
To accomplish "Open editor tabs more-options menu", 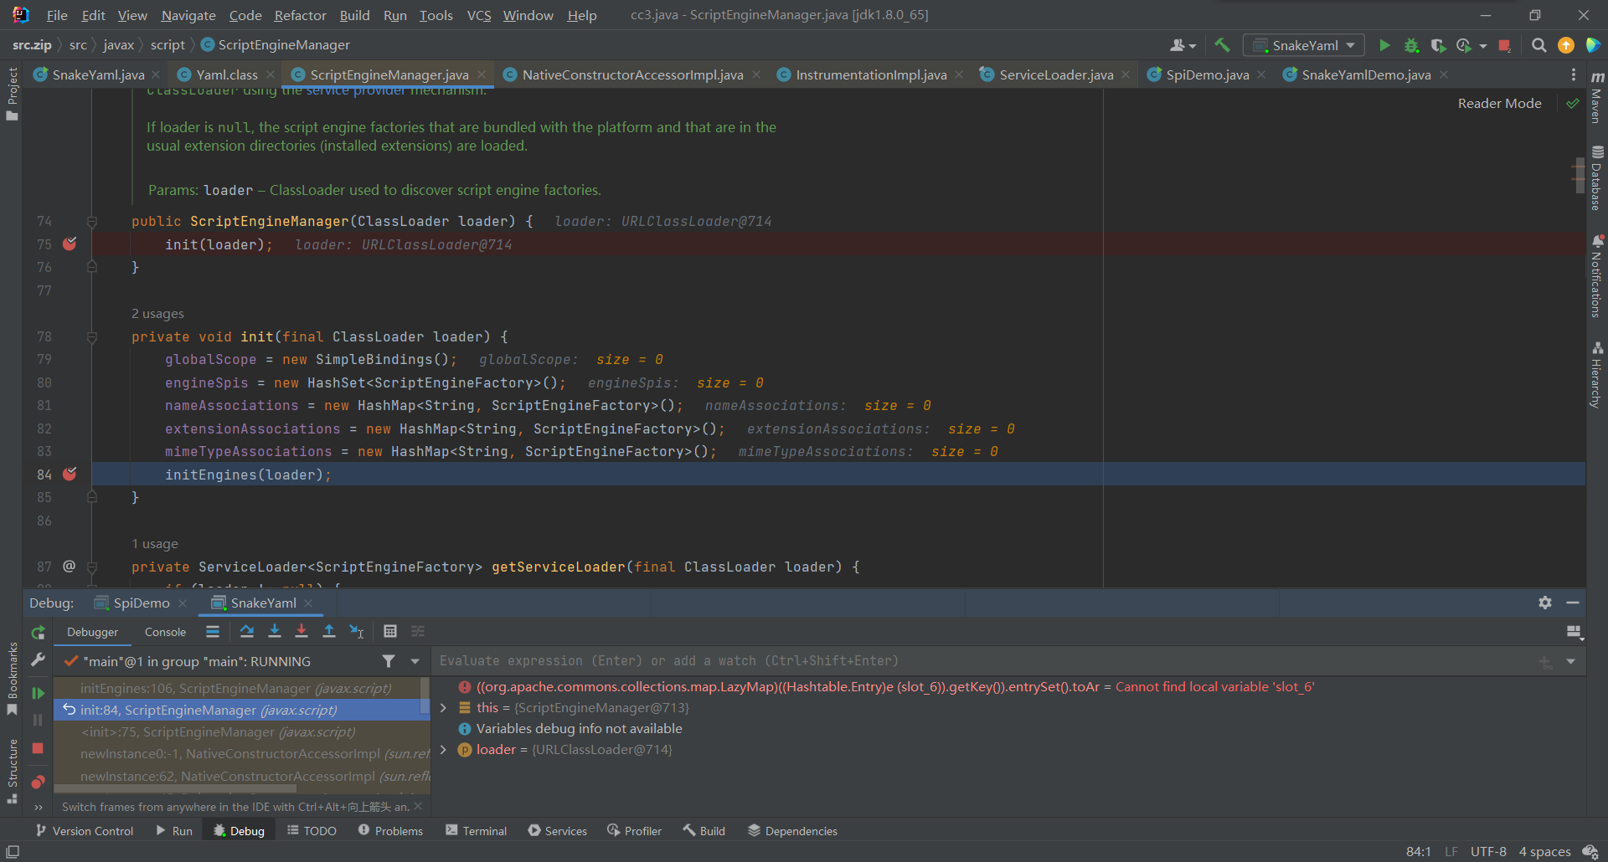I will click(x=1574, y=74).
